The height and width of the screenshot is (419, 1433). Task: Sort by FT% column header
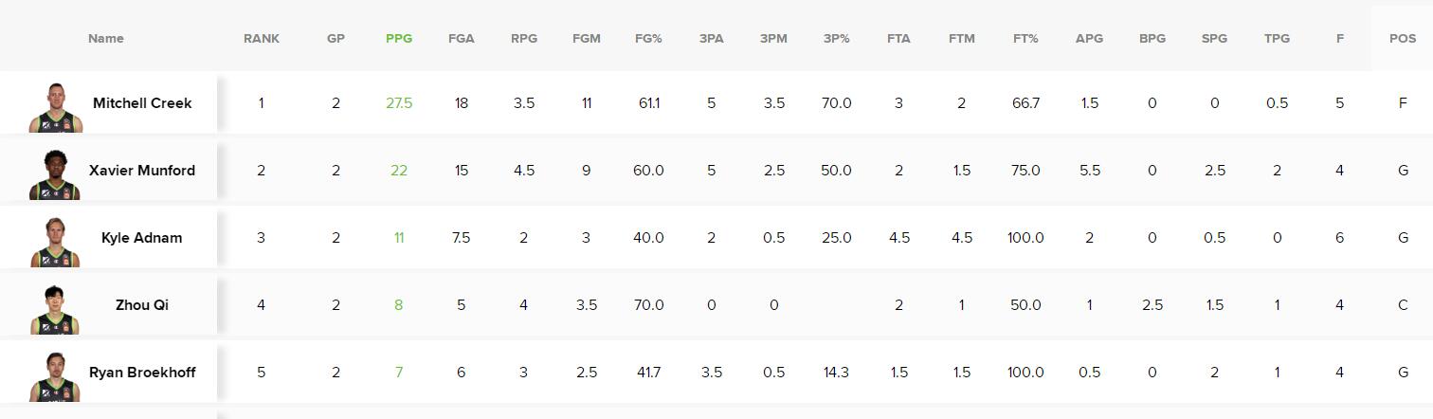1025,39
